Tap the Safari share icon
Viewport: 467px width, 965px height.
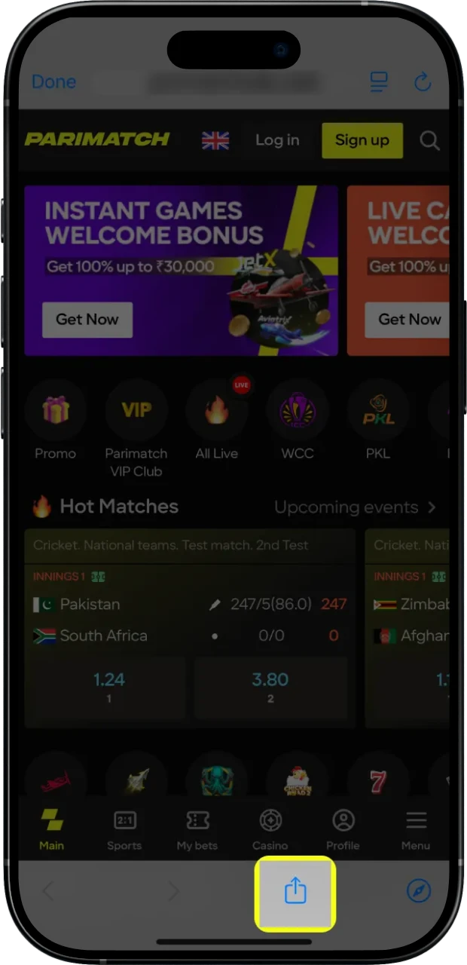click(295, 892)
